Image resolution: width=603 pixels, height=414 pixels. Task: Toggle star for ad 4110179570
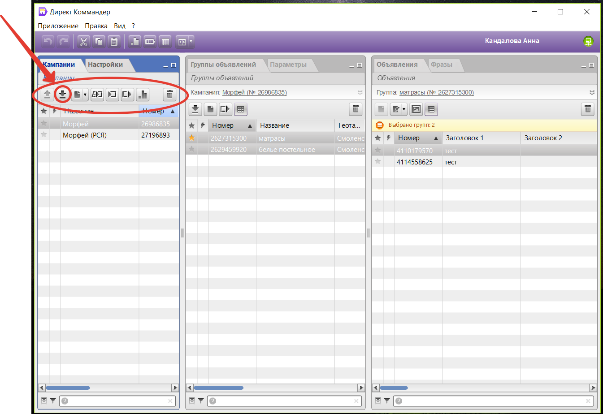click(377, 150)
